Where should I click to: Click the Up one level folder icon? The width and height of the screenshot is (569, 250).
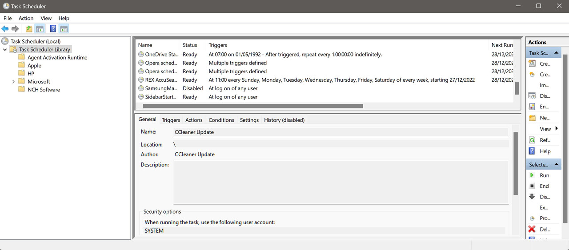pos(29,29)
